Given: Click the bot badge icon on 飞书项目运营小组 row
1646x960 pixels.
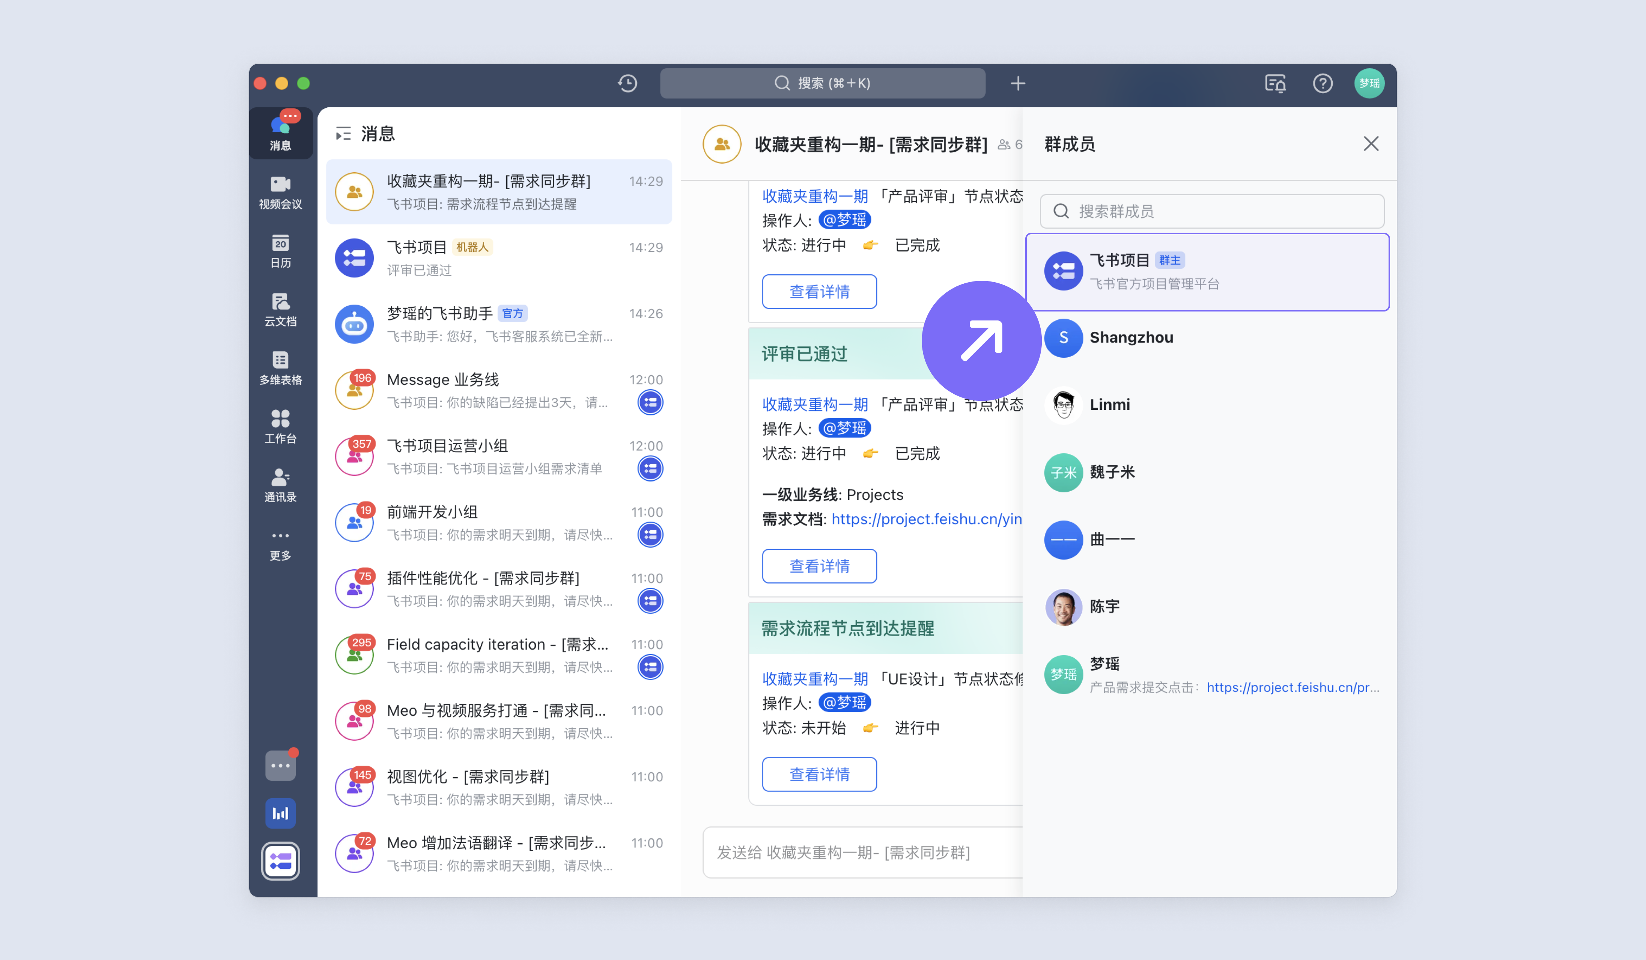Looking at the screenshot, I should (x=650, y=468).
